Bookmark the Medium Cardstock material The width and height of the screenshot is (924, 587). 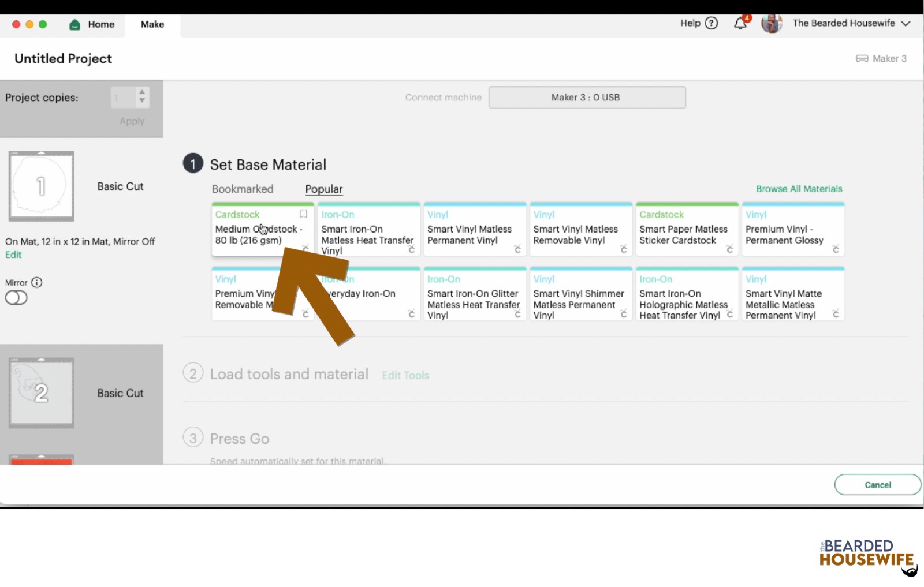coord(303,214)
